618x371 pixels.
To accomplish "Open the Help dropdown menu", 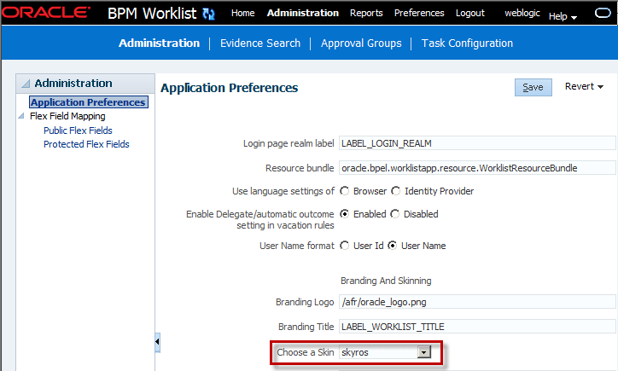I will click(x=563, y=16).
